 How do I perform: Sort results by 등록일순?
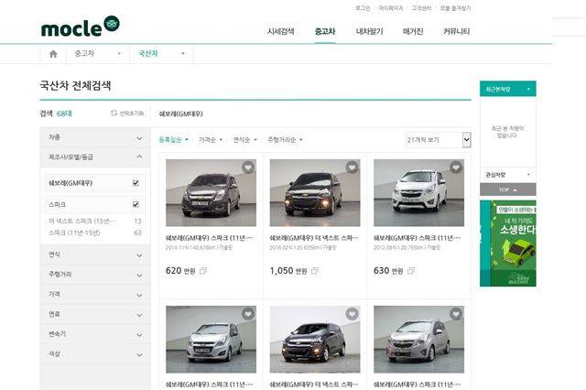[x=173, y=140]
